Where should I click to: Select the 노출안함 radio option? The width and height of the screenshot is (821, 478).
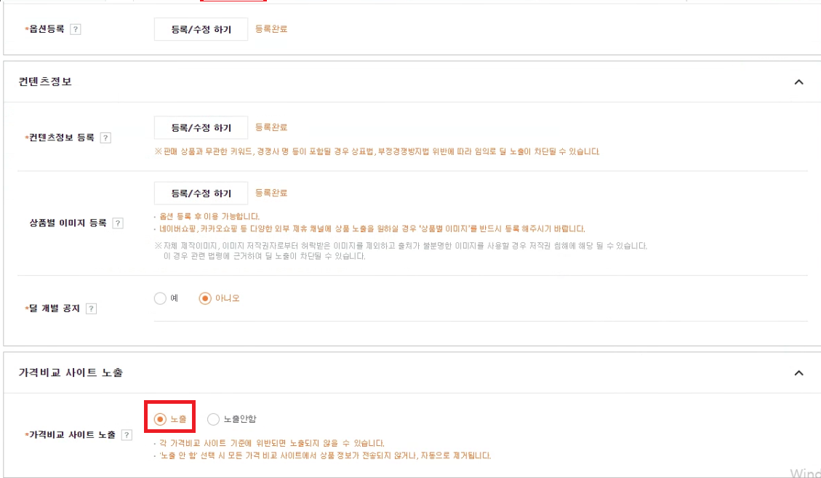(213, 419)
